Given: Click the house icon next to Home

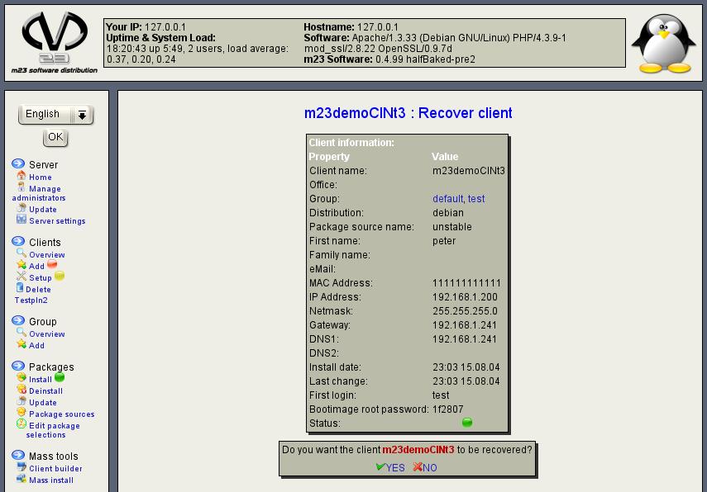Looking at the screenshot, I should [21, 176].
